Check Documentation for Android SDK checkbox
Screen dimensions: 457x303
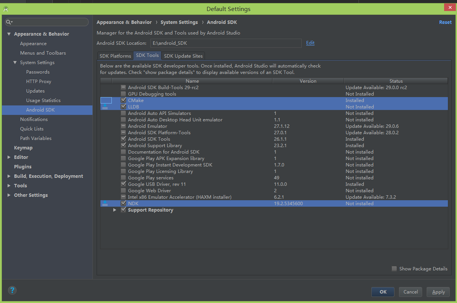(x=123, y=152)
